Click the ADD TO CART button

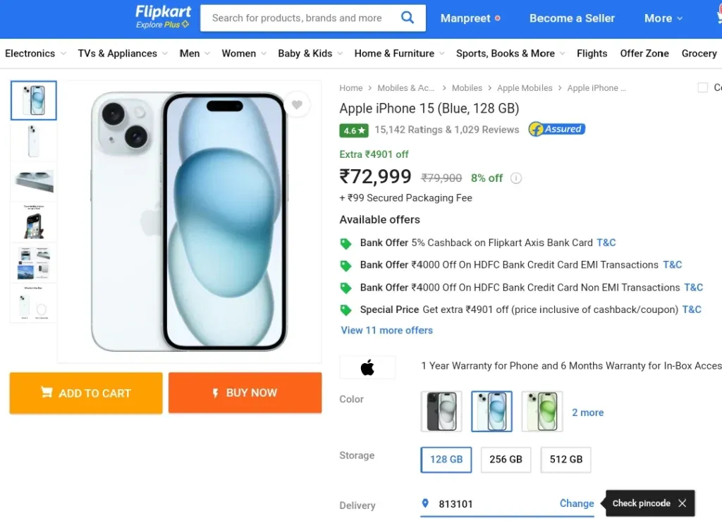point(86,393)
